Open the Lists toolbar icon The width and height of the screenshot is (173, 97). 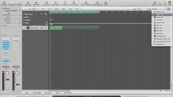pyautogui.click(x=165, y=3)
